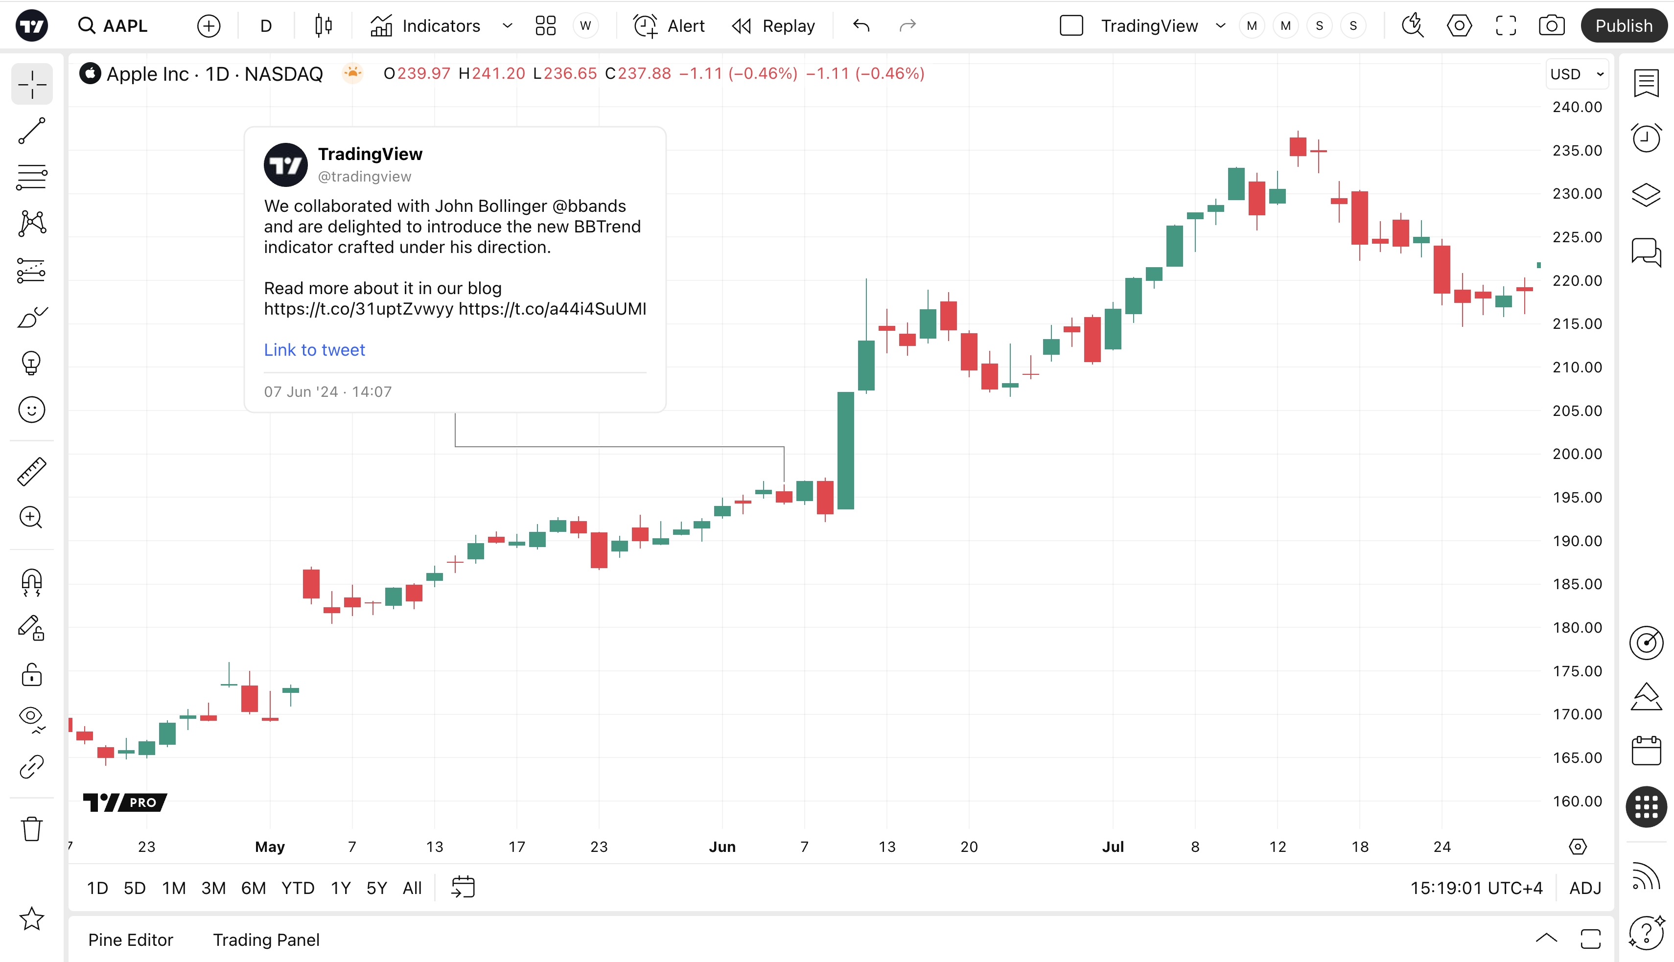Screen dimensions: 1674x962
Task: Open the TradingView layout name dropdown
Action: point(1220,26)
